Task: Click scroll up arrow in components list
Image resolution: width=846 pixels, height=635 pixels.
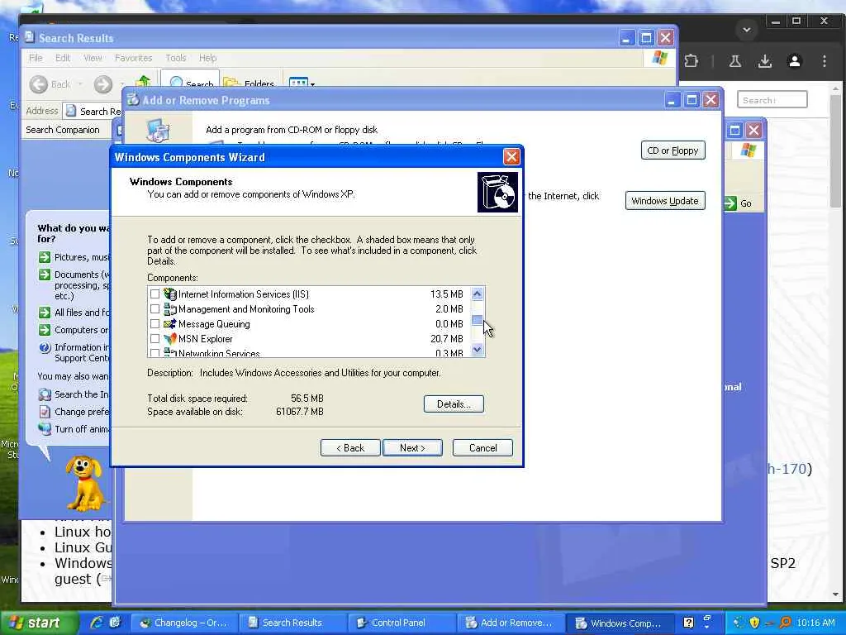Action: pos(477,294)
